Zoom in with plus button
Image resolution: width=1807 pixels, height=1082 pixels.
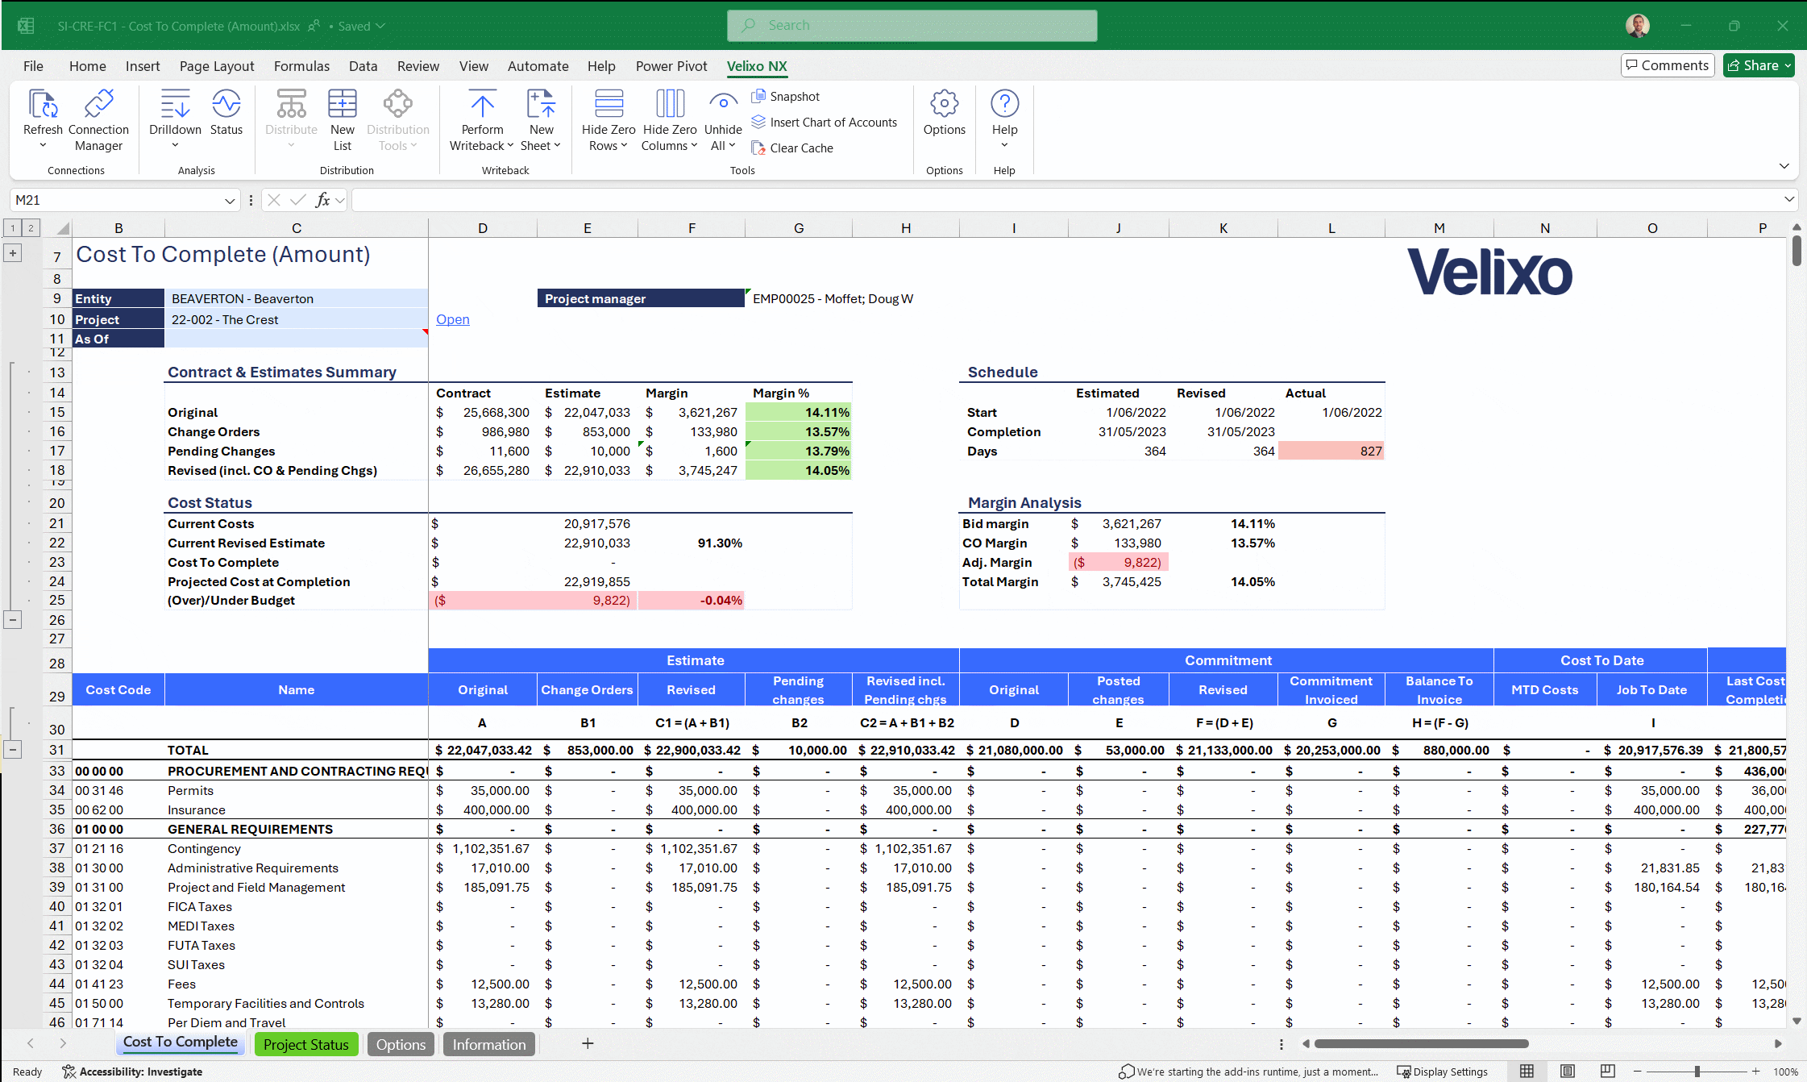coord(1755,1072)
